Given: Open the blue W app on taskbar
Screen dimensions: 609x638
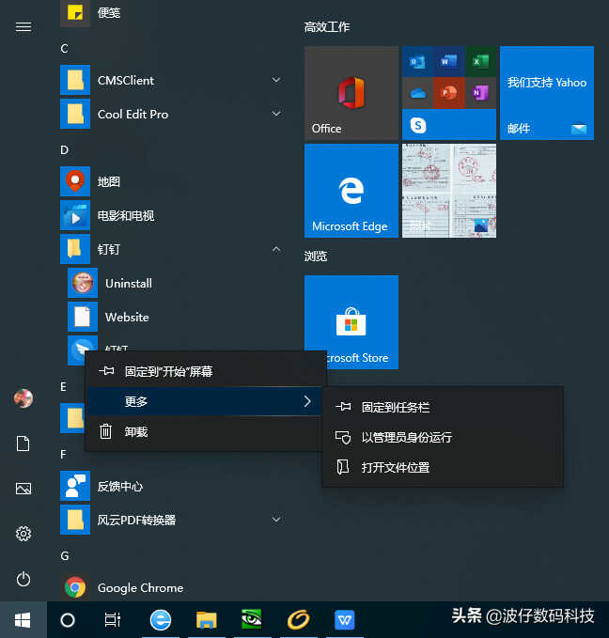Looking at the screenshot, I should (344, 620).
